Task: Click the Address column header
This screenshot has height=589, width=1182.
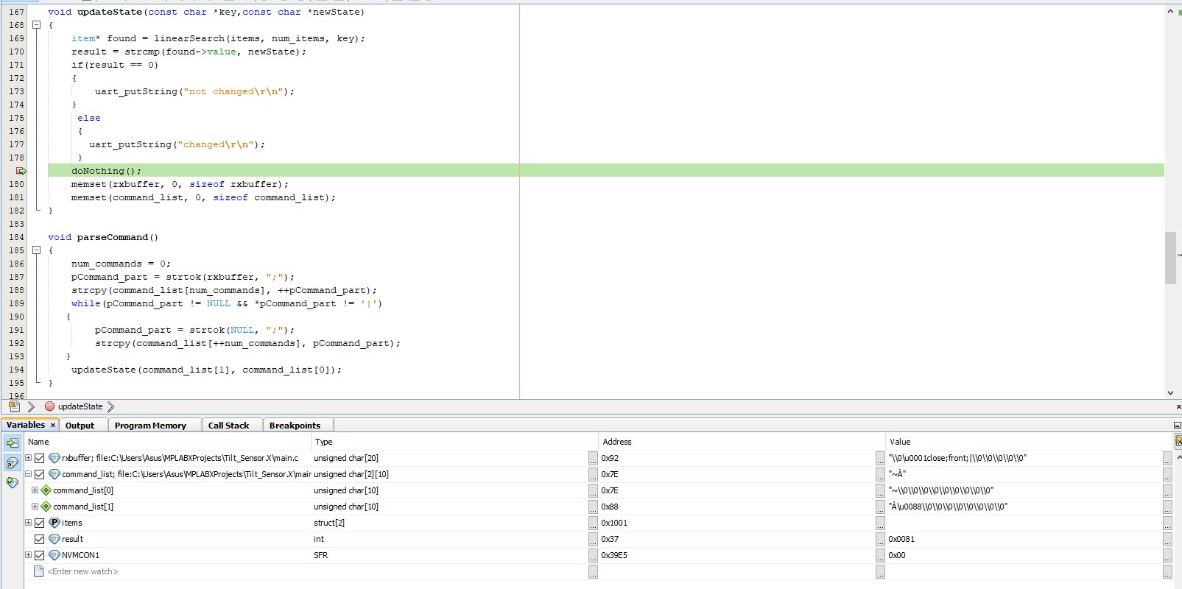Action: coord(742,442)
